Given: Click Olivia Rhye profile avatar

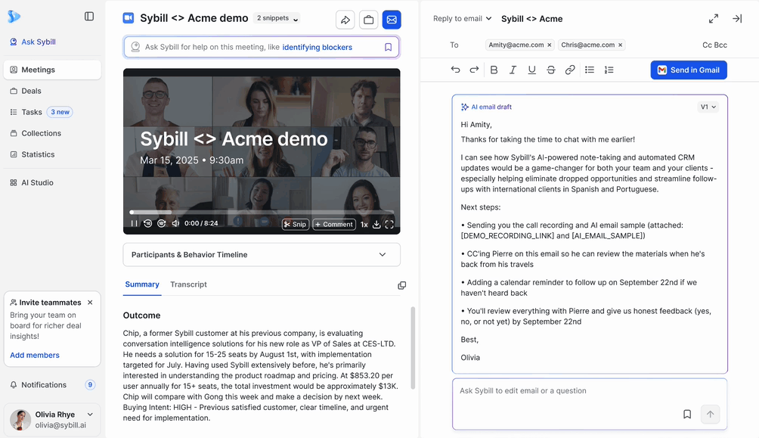Looking at the screenshot, I should point(20,420).
